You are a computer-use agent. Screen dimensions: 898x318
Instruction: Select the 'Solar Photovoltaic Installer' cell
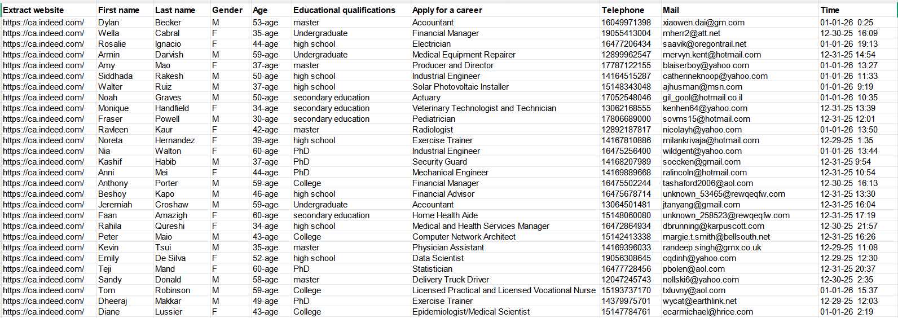coord(460,87)
